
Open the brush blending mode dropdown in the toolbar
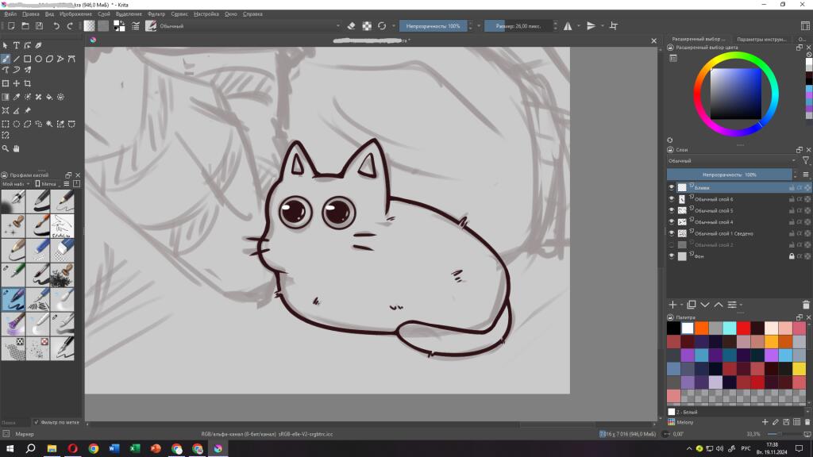pyautogui.click(x=250, y=26)
